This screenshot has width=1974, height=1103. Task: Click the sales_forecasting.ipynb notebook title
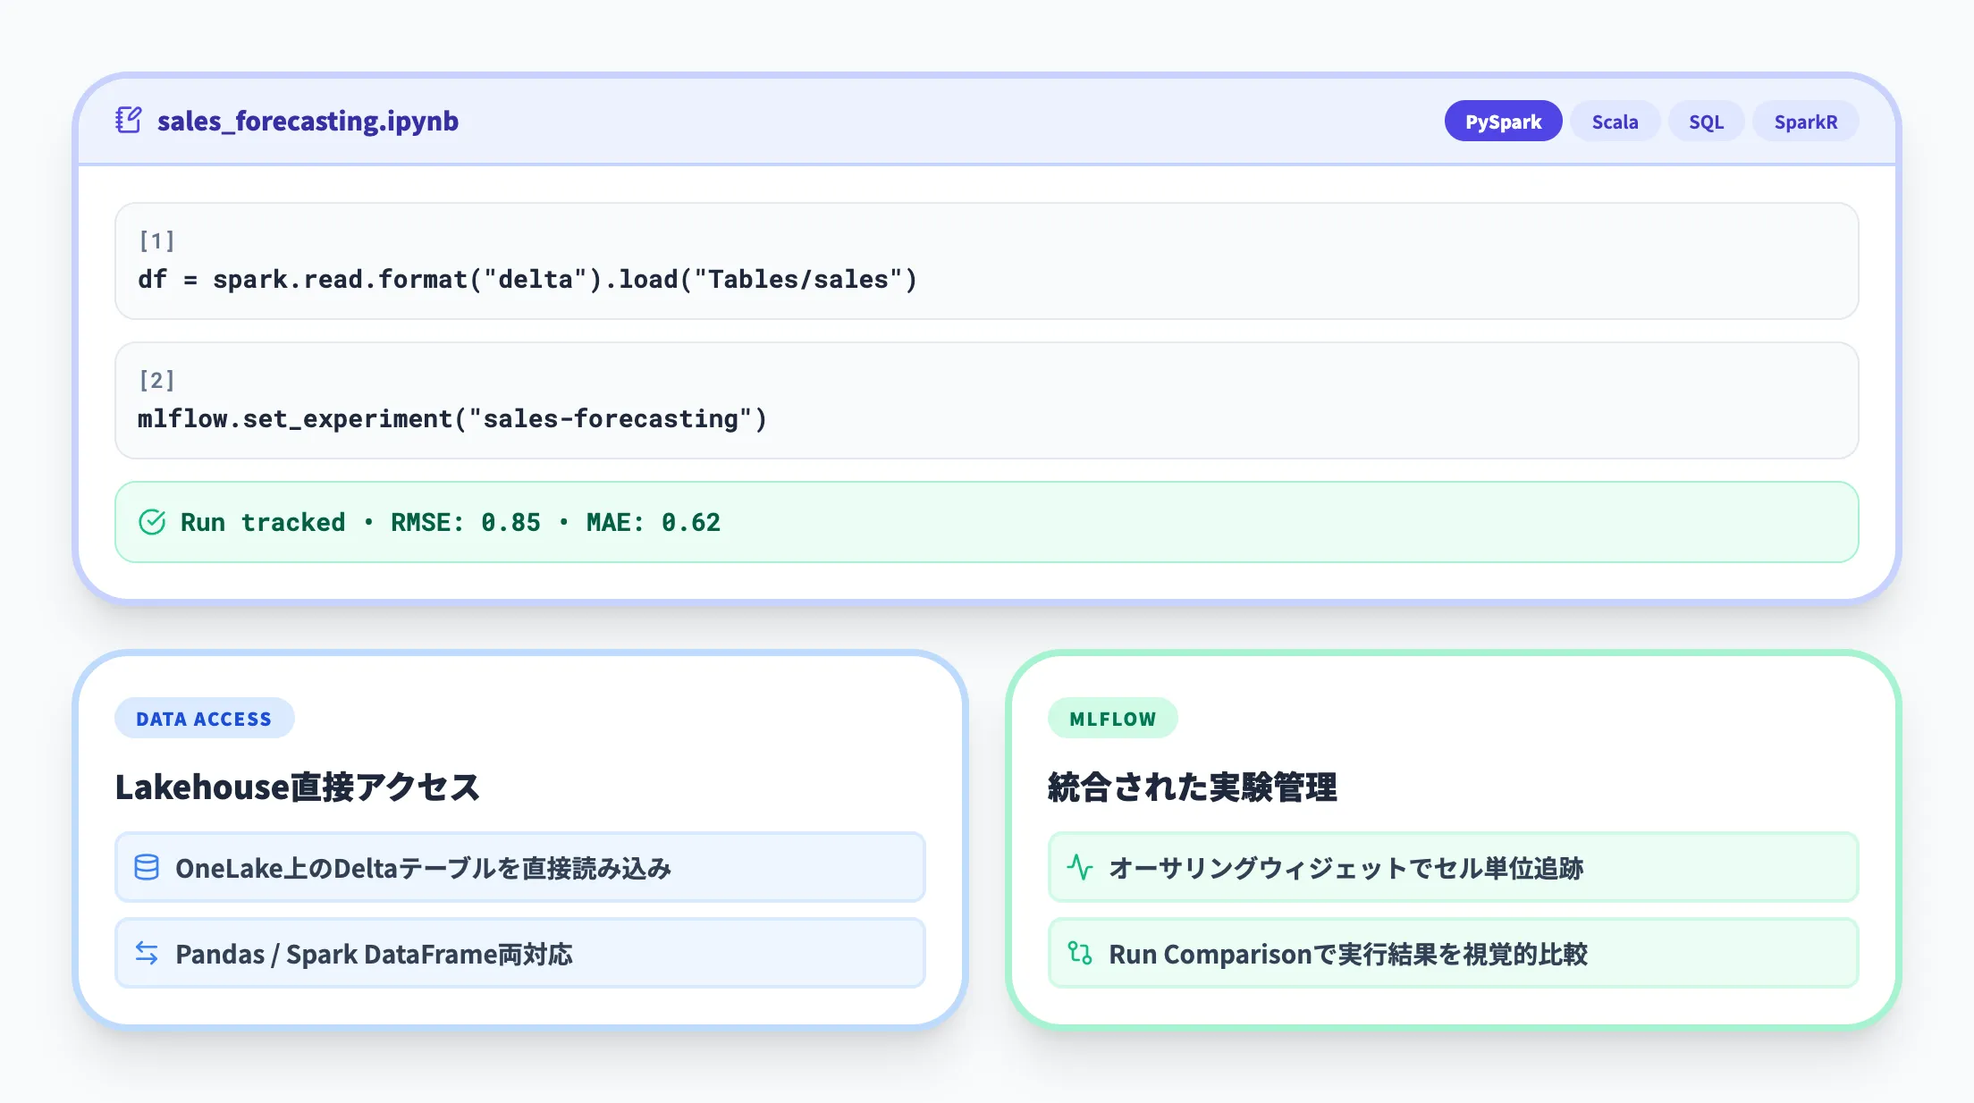[x=308, y=121]
